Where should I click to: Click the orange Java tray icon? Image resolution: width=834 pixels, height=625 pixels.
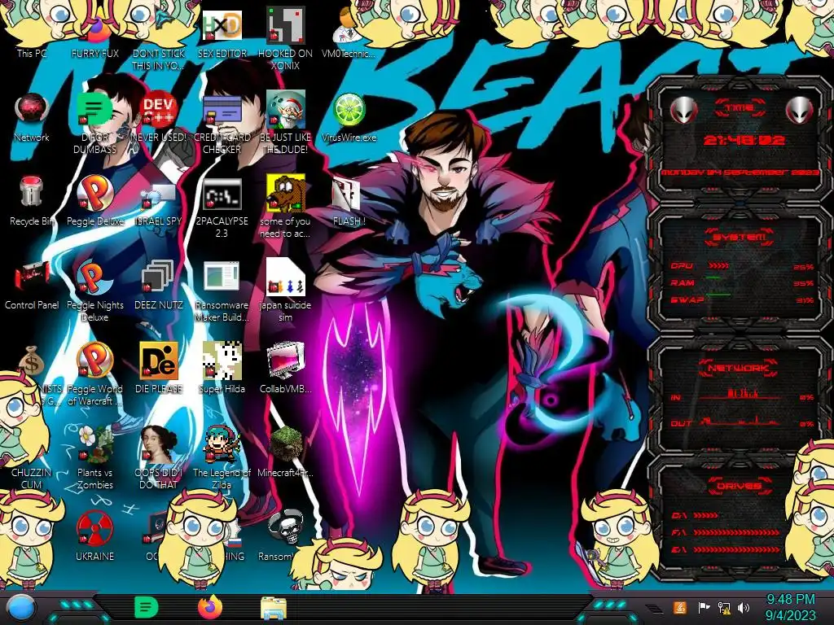point(680,607)
